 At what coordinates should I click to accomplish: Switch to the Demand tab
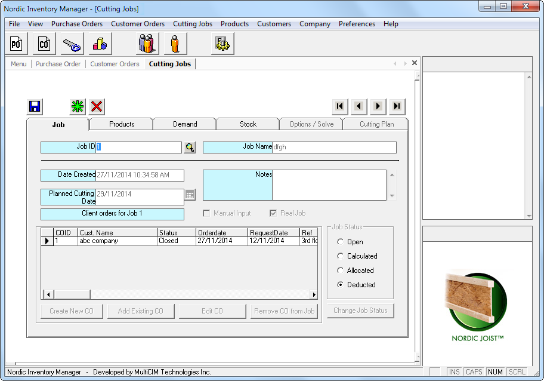[185, 124]
